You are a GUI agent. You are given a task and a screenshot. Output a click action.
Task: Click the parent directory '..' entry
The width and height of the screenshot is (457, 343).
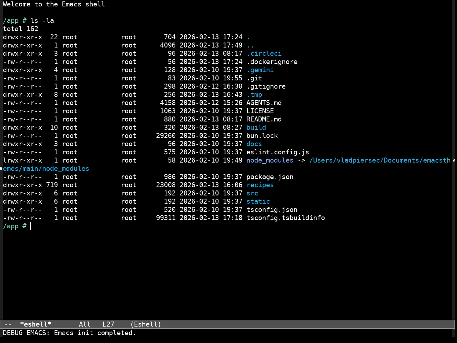250,45
